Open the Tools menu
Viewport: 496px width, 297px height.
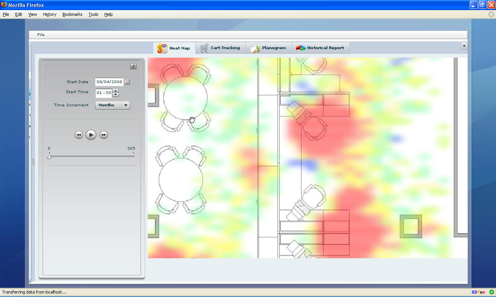click(x=93, y=14)
